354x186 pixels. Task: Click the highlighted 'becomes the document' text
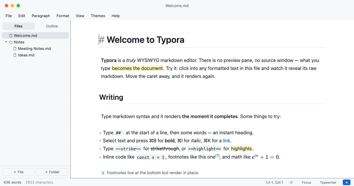(x=137, y=68)
